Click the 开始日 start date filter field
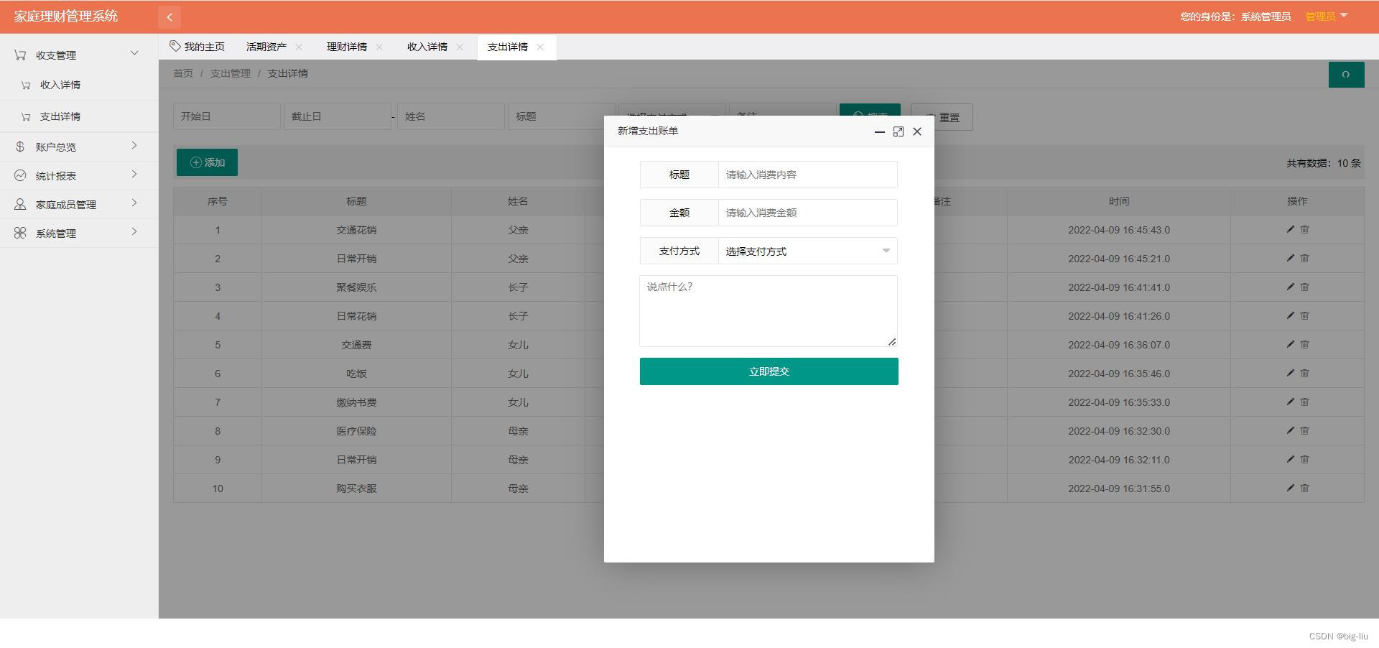Image resolution: width=1379 pixels, height=648 pixels. pyautogui.click(x=227, y=116)
